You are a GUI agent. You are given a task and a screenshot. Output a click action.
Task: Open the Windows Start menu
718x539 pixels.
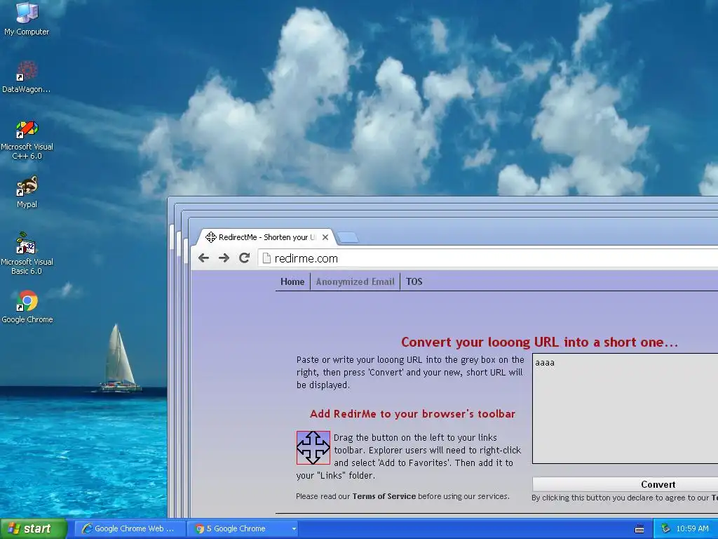pyautogui.click(x=34, y=529)
